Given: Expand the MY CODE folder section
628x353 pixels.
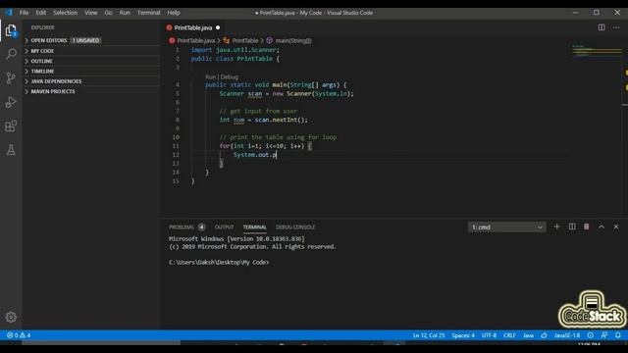Looking at the screenshot, I should coord(91,51).
